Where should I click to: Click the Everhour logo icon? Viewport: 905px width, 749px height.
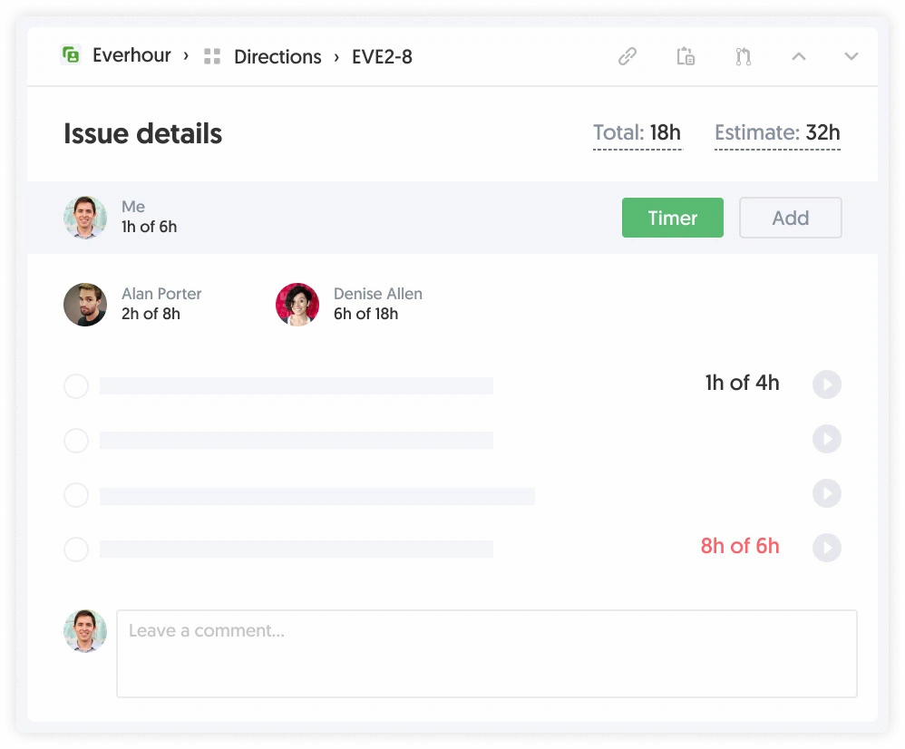[72, 54]
